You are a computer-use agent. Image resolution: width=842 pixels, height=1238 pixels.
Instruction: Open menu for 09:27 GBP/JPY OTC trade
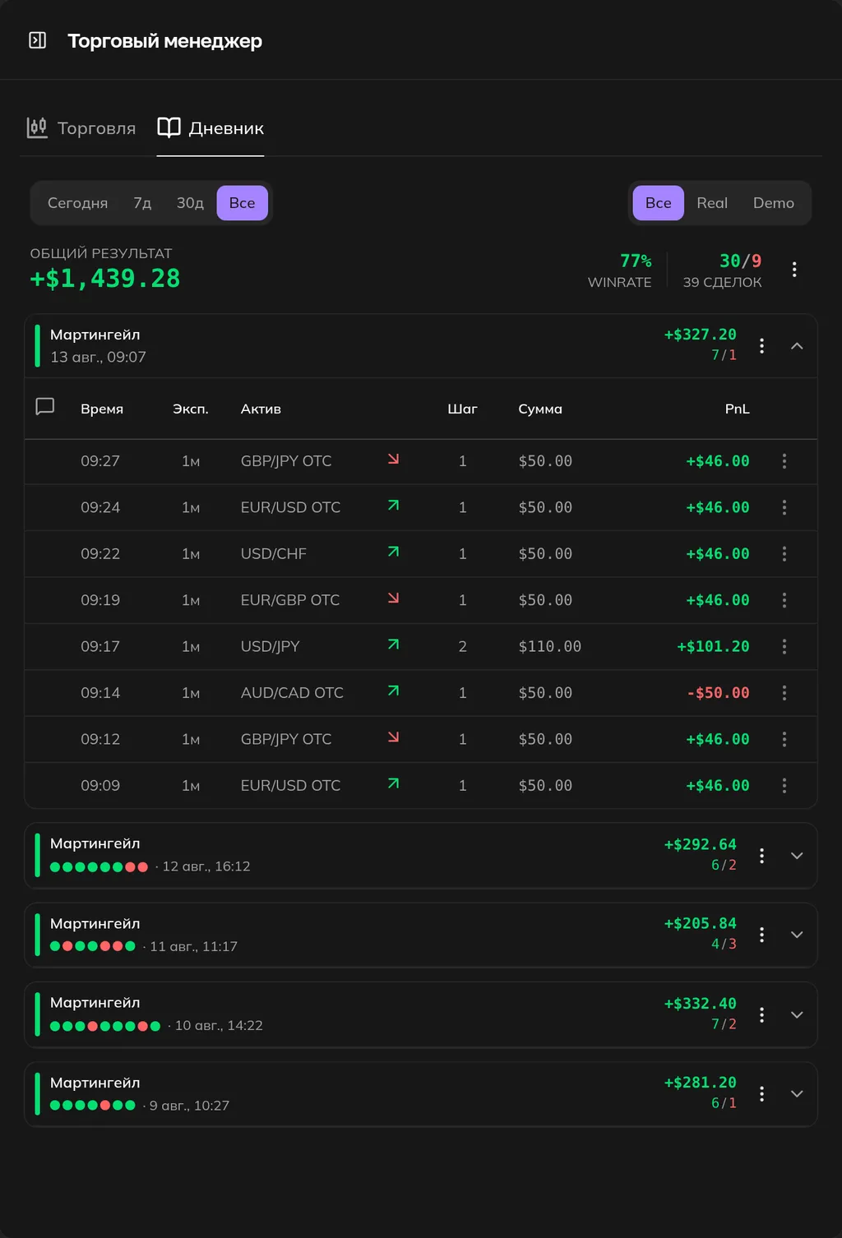[x=784, y=461]
